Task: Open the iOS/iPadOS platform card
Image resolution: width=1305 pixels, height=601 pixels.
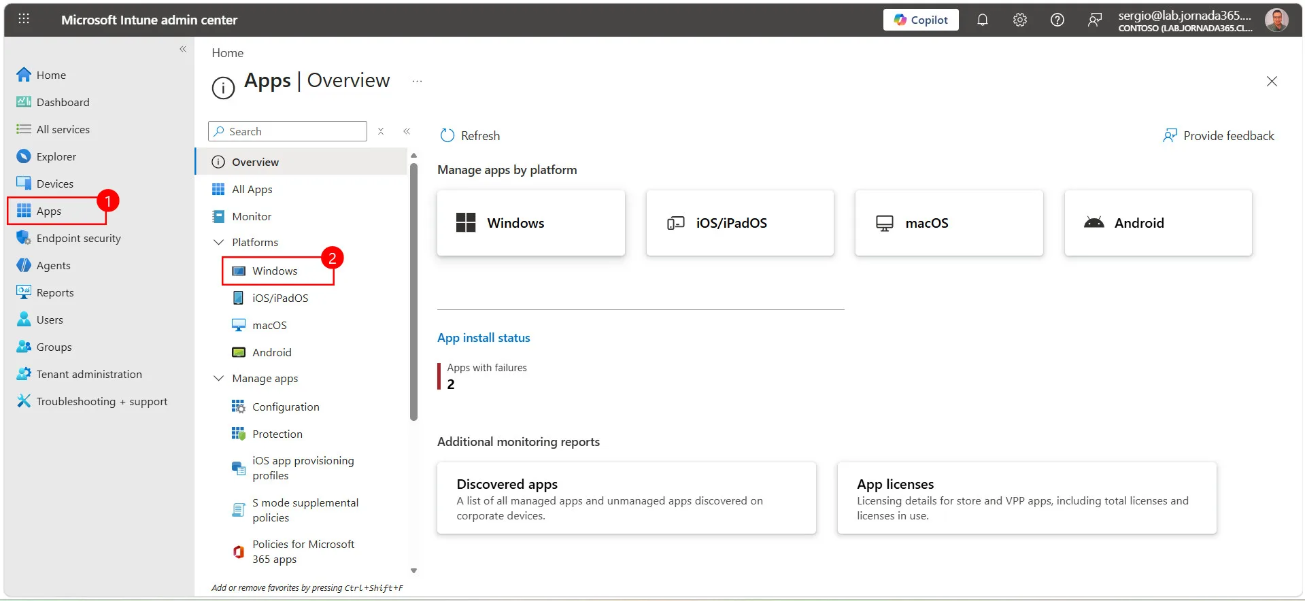Action: (740, 223)
